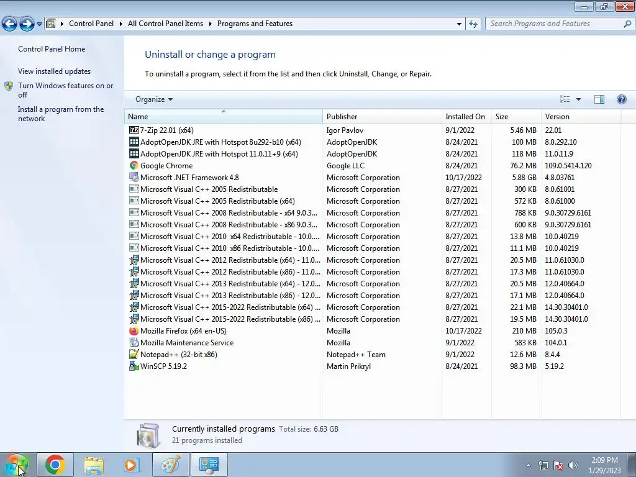This screenshot has height=477, width=636.
Task: Open the Organize dropdown menu
Action: [154, 99]
